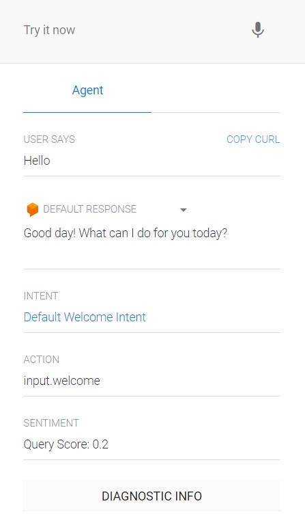This screenshot has height=523, width=305.
Task: Copy the request using COPY CURL
Action: pyautogui.click(x=253, y=139)
